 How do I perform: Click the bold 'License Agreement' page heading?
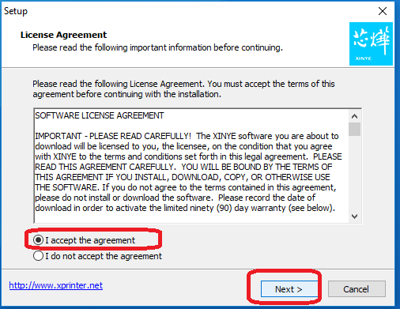(63, 35)
